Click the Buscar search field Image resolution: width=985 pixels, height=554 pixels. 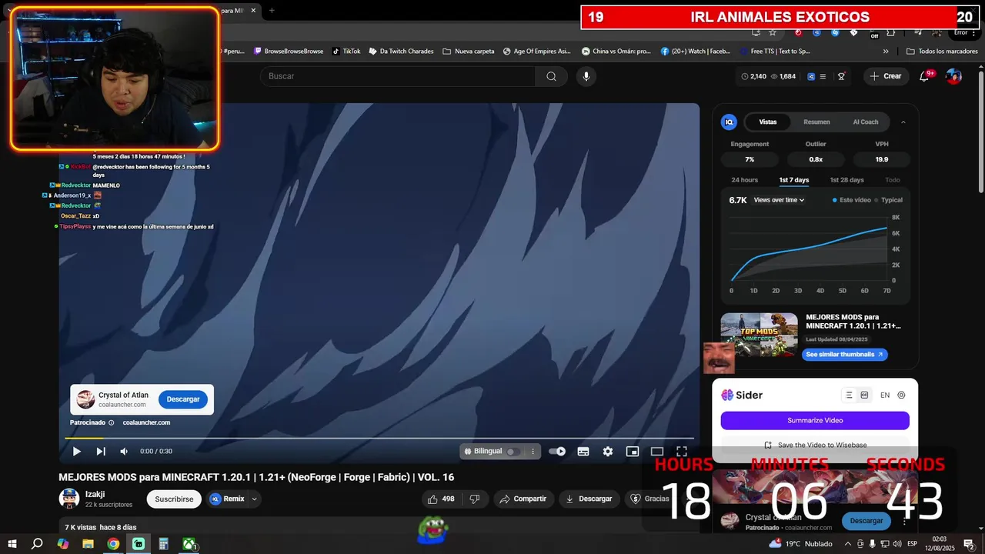click(x=397, y=76)
